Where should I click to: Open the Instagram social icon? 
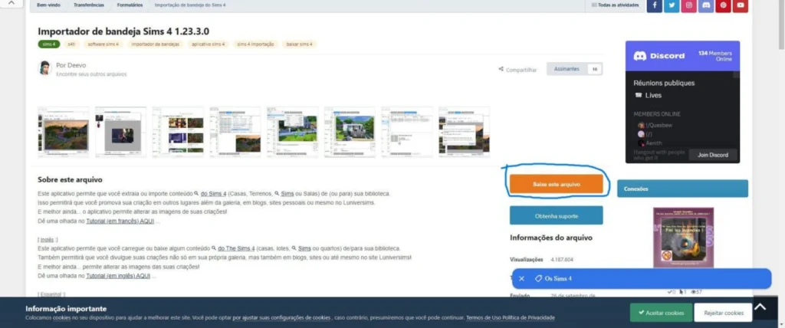[x=689, y=5]
